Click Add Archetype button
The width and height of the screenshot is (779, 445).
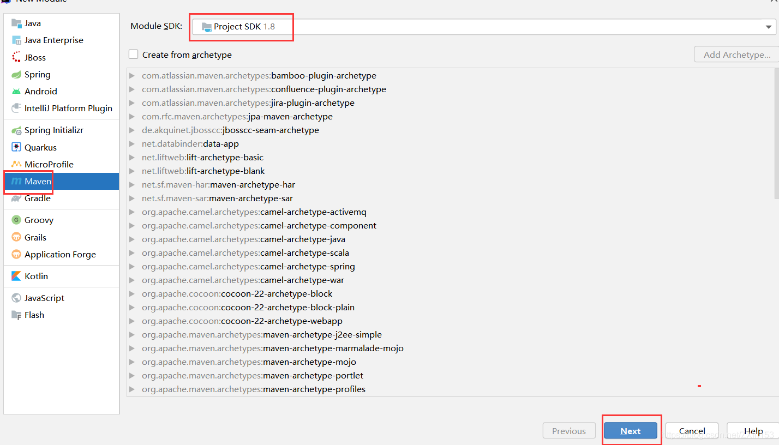737,55
